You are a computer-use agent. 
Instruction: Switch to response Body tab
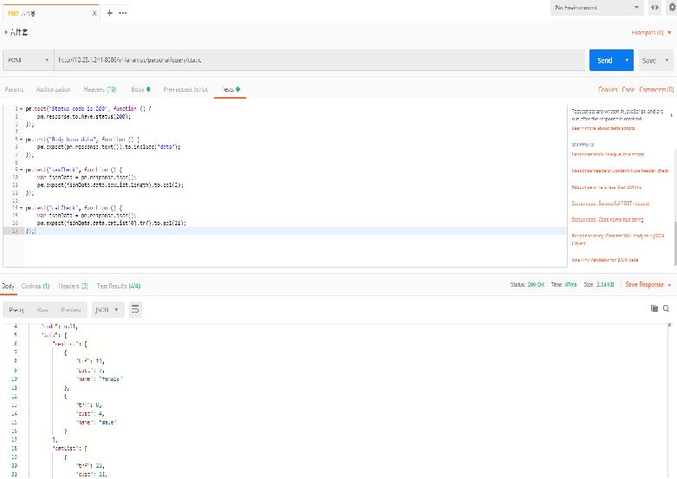8,286
